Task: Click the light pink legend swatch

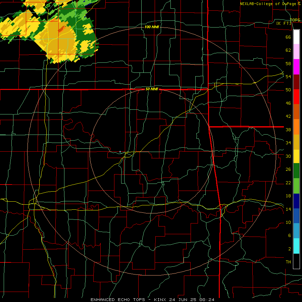Action: click(296, 52)
